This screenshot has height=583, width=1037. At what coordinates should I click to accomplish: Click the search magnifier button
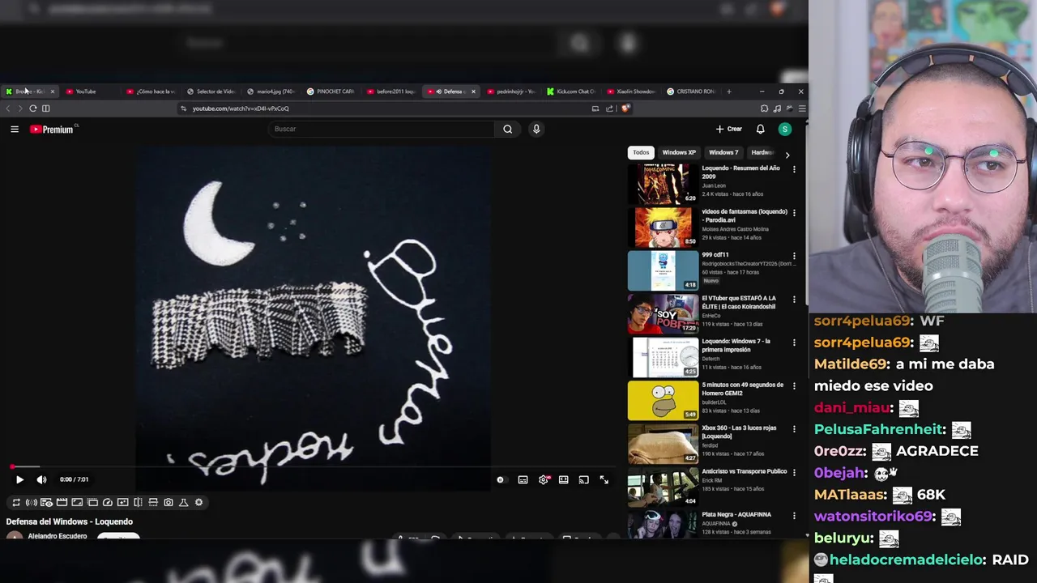(508, 129)
